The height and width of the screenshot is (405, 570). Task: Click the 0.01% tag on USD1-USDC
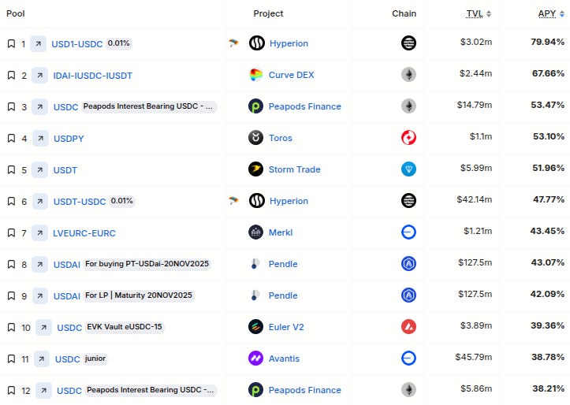click(x=119, y=43)
